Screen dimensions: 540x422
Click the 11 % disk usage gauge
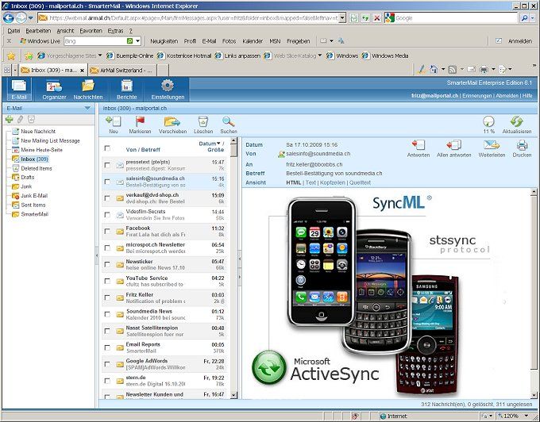tap(488, 121)
